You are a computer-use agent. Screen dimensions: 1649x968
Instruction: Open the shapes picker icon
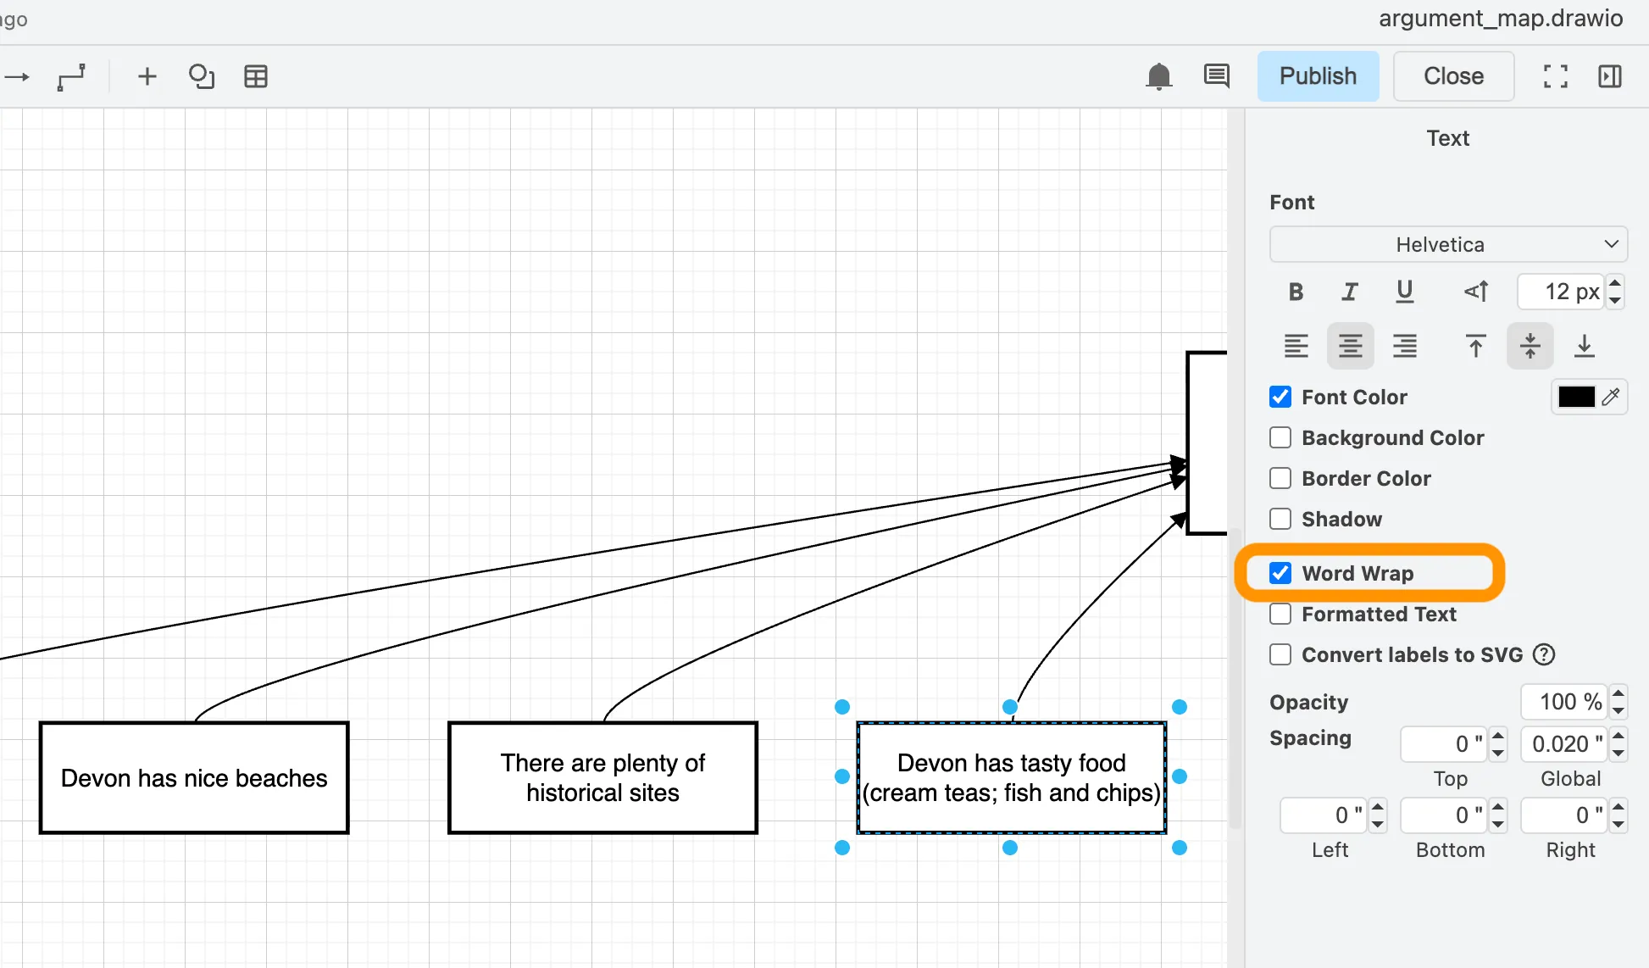pos(202,77)
